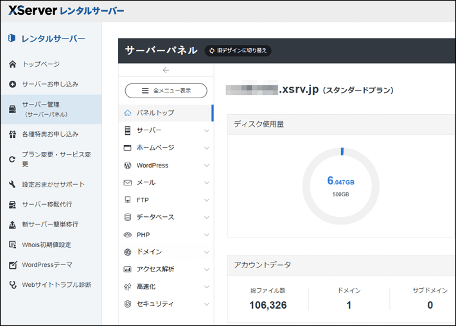Viewport: 456px width, 326px height.
Task: Expand the サーバー menu chevron
Action: tap(206, 131)
